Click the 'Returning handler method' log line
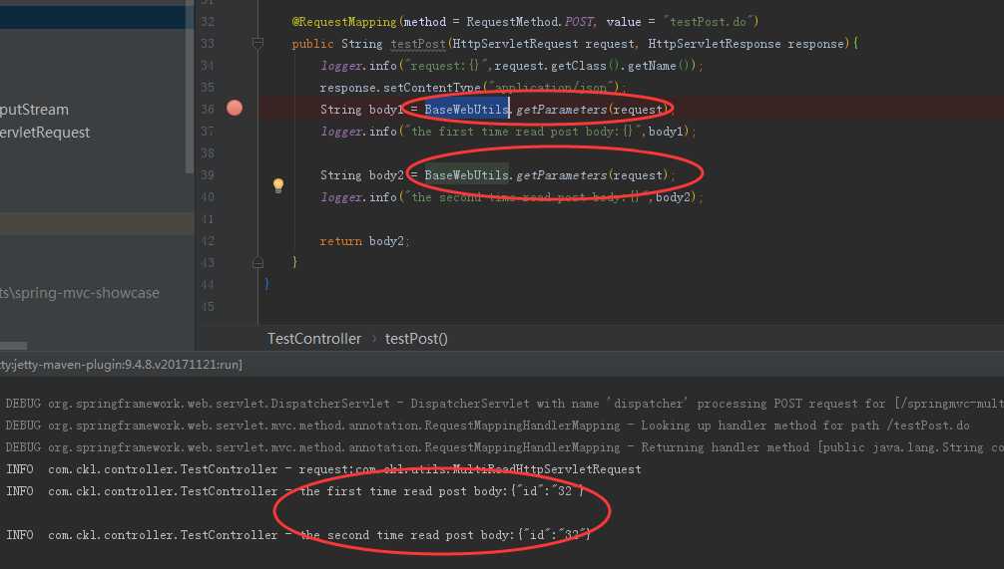 pos(505,446)
